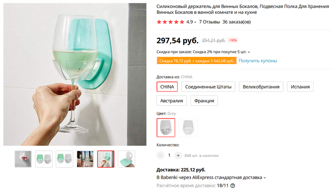The height and width of the screenshot is (192, 335).
Task: Open the first thumbnail with red wine glass
Action: (x=23, y=159)
